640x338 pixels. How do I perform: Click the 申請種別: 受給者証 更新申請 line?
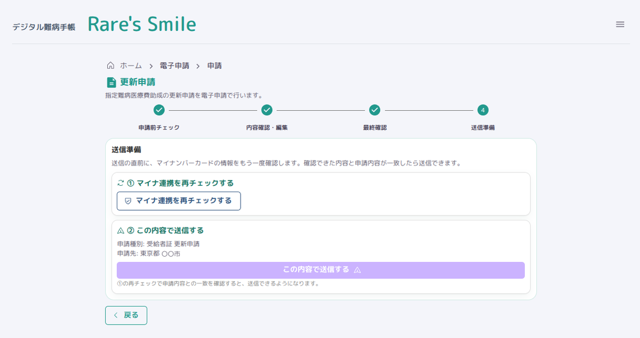tap(158, 244)
